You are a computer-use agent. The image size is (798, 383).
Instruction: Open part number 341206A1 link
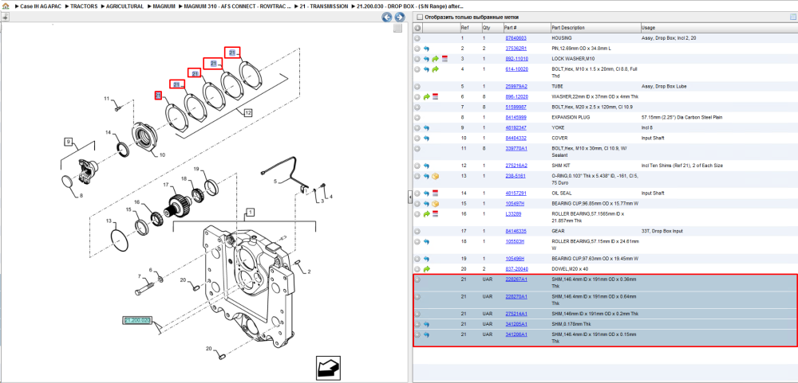(x=516, y=334)
